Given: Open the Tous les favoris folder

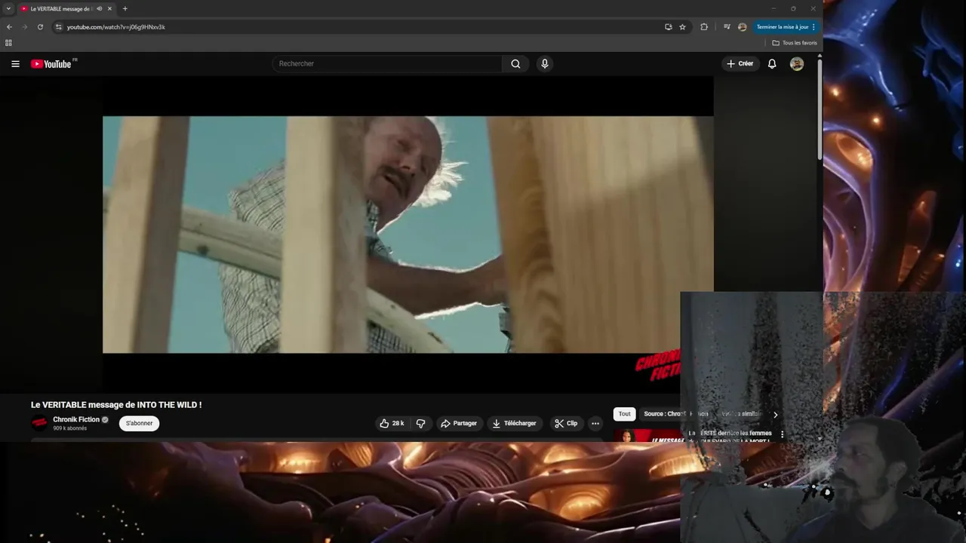Looking at the screenshot, I should coord(795,43).
